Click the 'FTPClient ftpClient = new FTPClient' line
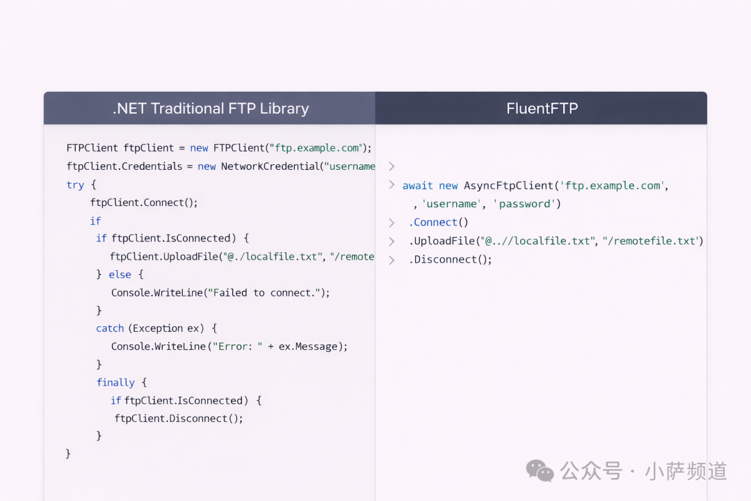 click(x=219, y=148)
